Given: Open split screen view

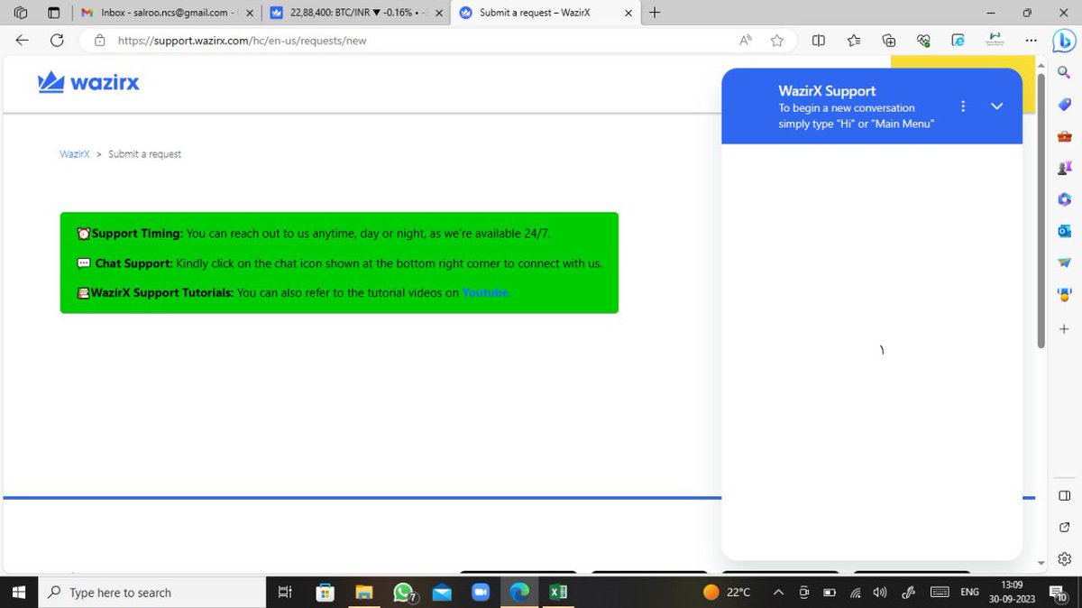Looking at the screenshot, I should (x=819, y=40).
